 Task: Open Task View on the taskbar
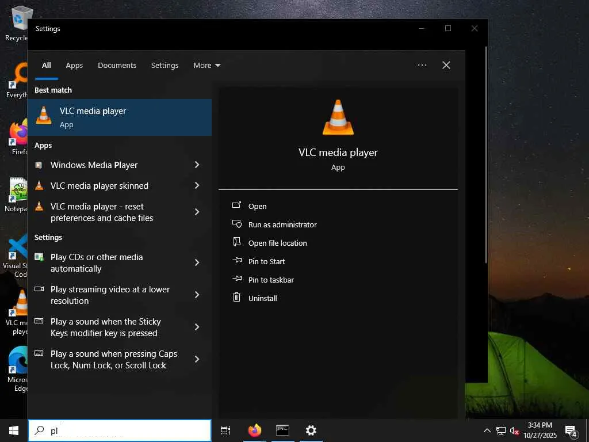point(225,430)
